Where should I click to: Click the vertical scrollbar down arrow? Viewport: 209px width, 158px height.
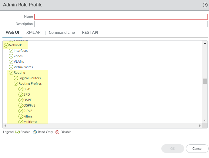(x=205, y=120)
